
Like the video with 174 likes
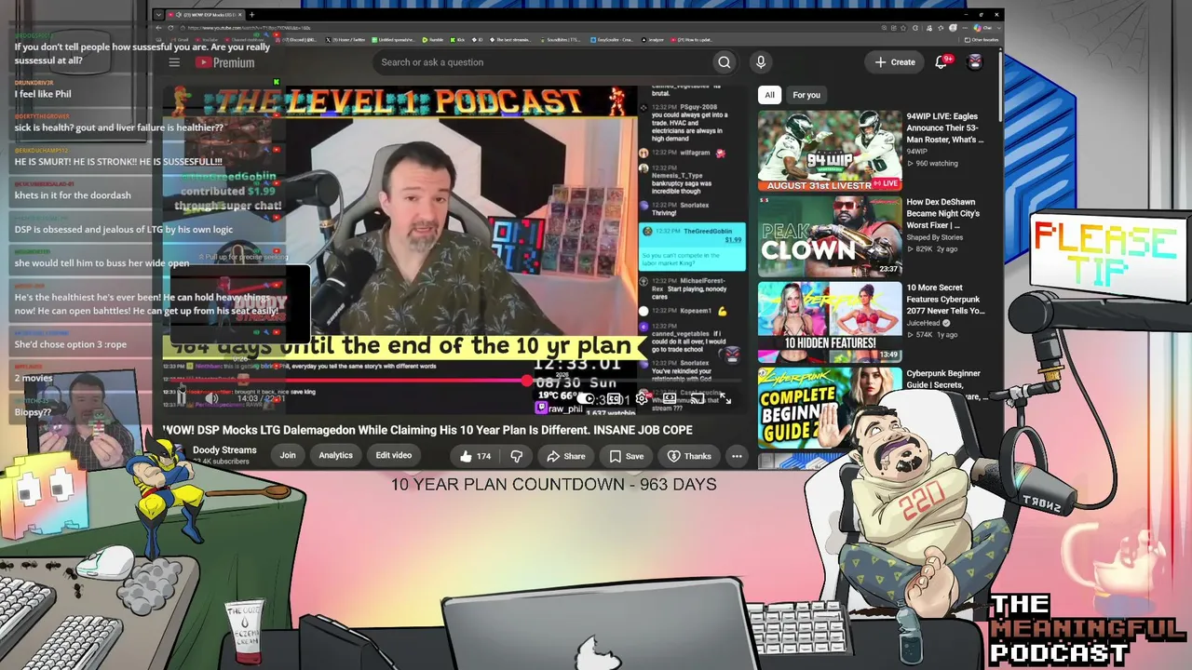[475, 456]
